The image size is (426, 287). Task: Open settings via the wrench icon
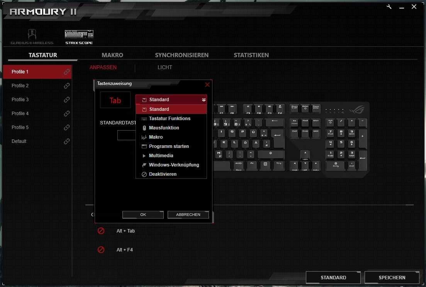click(389, 7)
